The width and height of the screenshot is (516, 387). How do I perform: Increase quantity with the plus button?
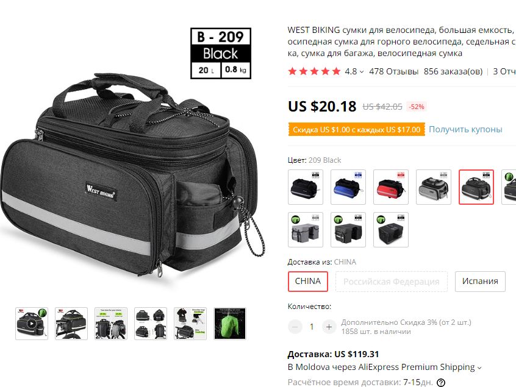click(329, 327)
